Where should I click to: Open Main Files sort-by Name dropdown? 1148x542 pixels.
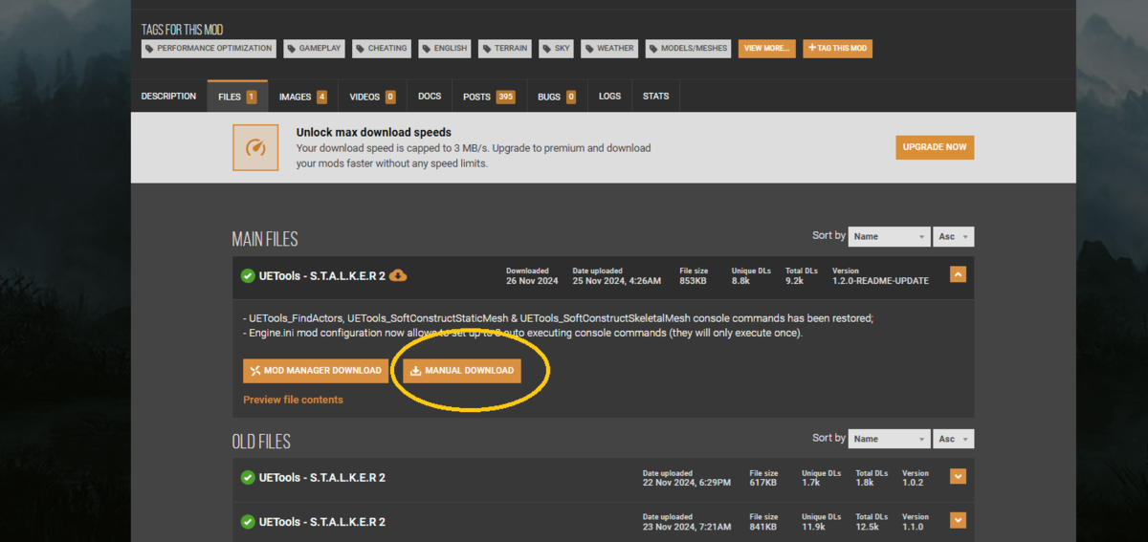coord(890,236)
